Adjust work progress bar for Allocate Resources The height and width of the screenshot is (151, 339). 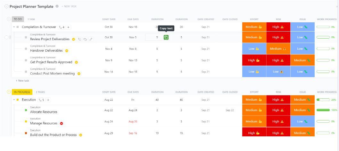pyautogui.click(x=323, y=110)
